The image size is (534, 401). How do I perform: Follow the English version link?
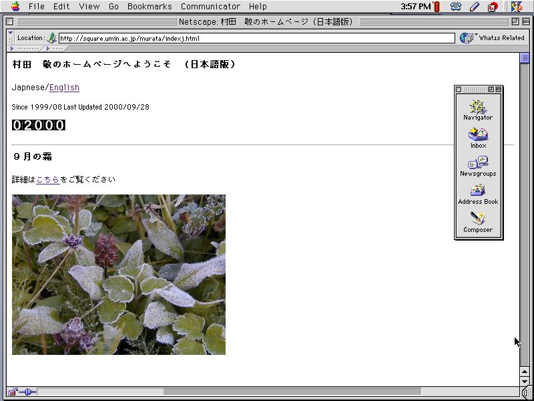pos(64,88)
